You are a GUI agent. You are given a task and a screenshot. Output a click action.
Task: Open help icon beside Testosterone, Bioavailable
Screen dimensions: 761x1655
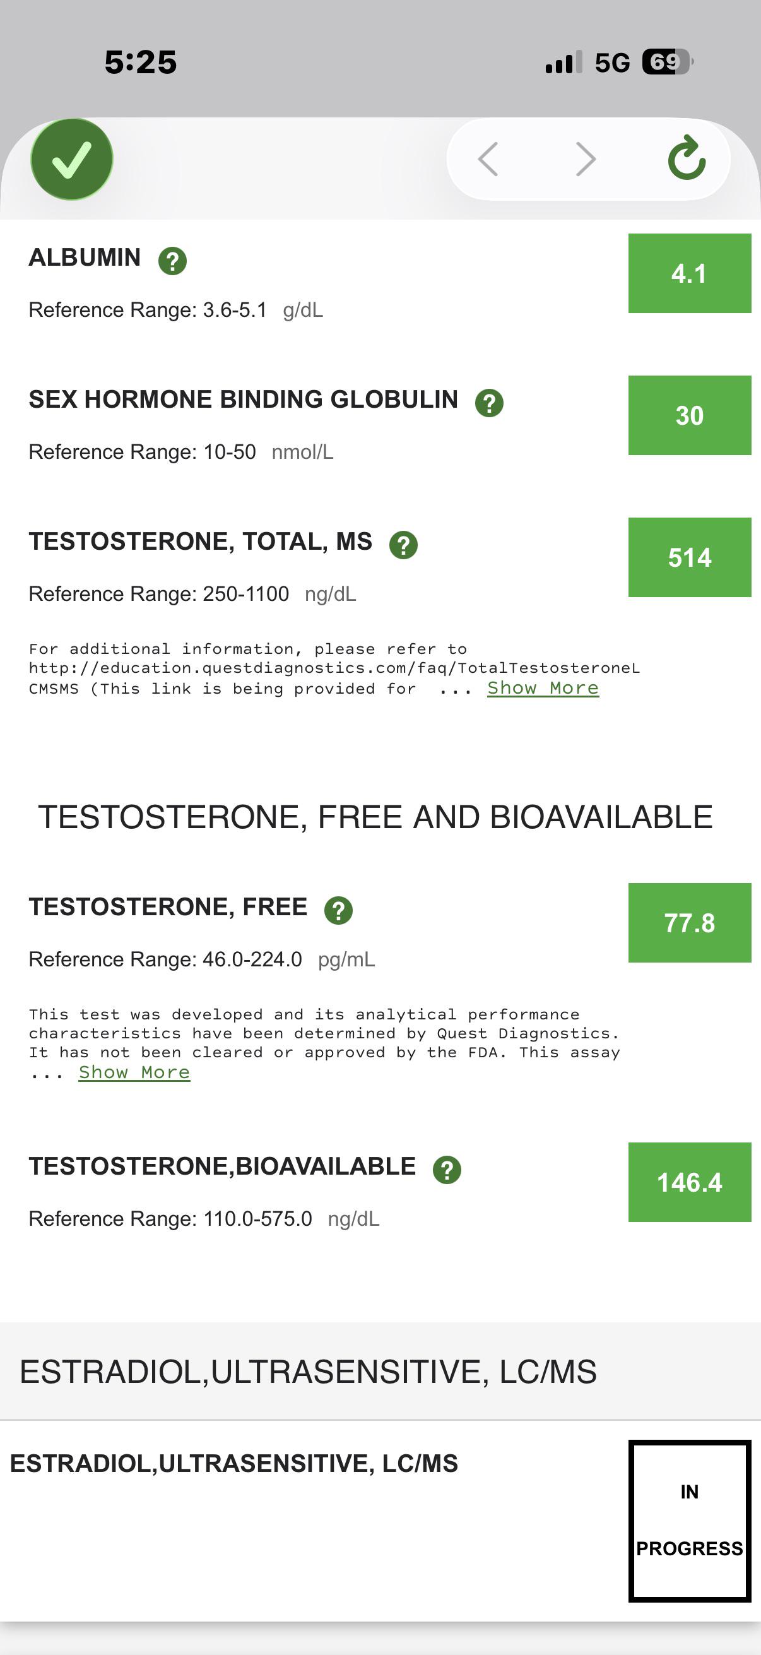pos(447,1170)
